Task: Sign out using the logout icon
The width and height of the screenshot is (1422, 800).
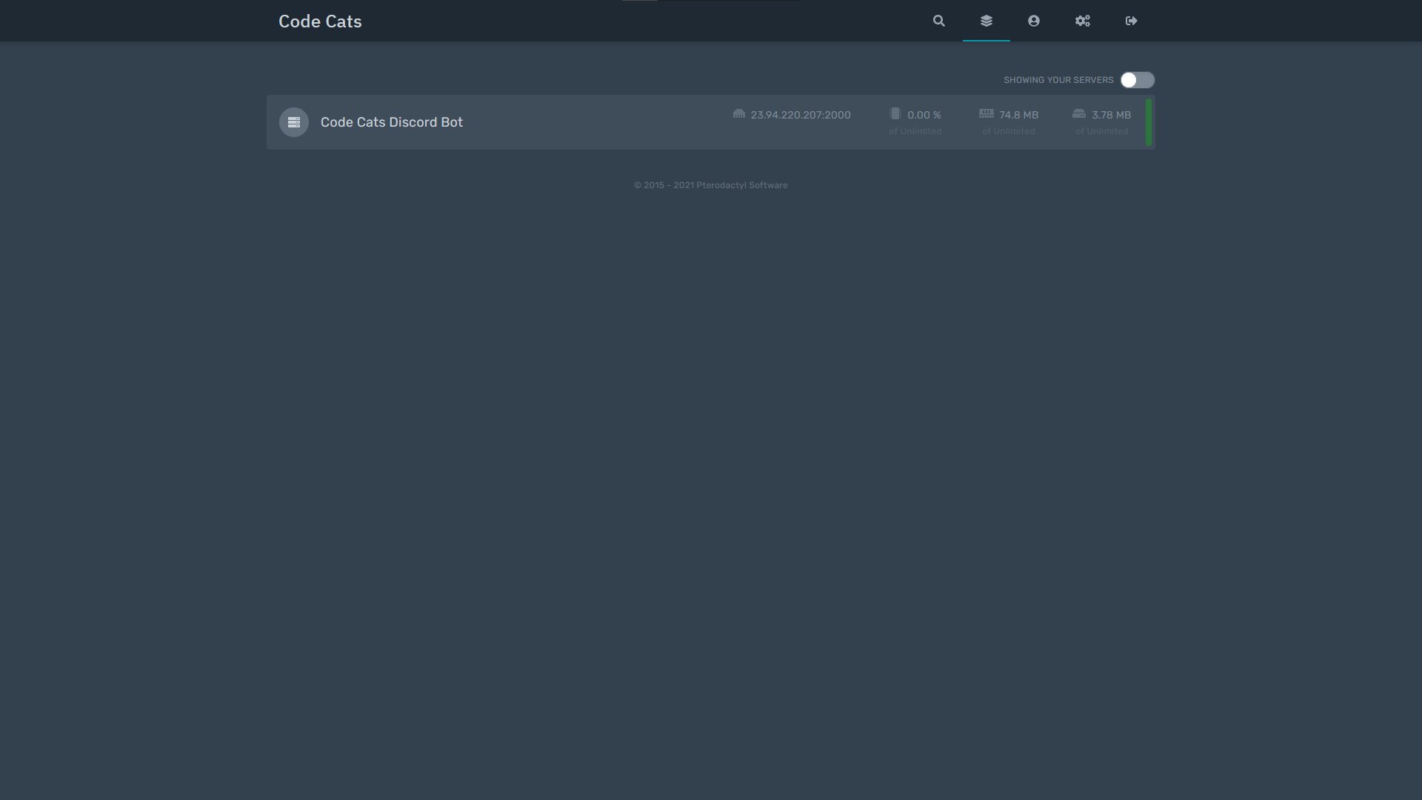Action: click(1131, 21)
